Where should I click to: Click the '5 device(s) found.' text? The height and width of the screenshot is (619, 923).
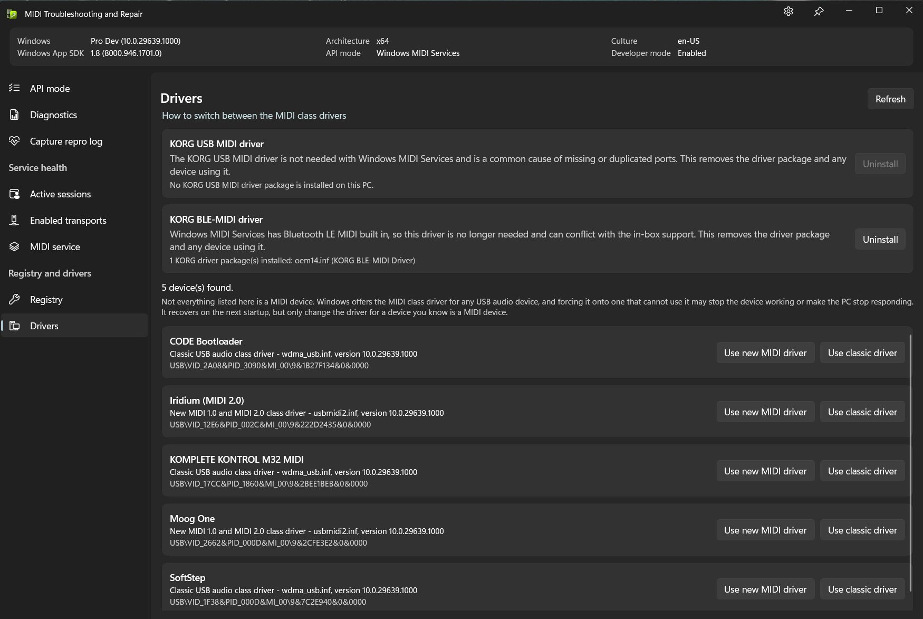(197, 288)
